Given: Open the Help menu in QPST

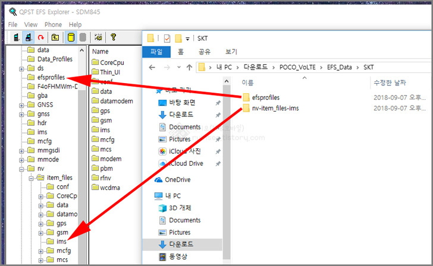Looking at the screenshot, I should pyautogui.click(x=75, y=24).
